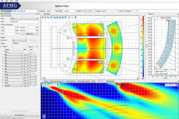
Task: Click the Show Object List button
Action: coord(19,115)
